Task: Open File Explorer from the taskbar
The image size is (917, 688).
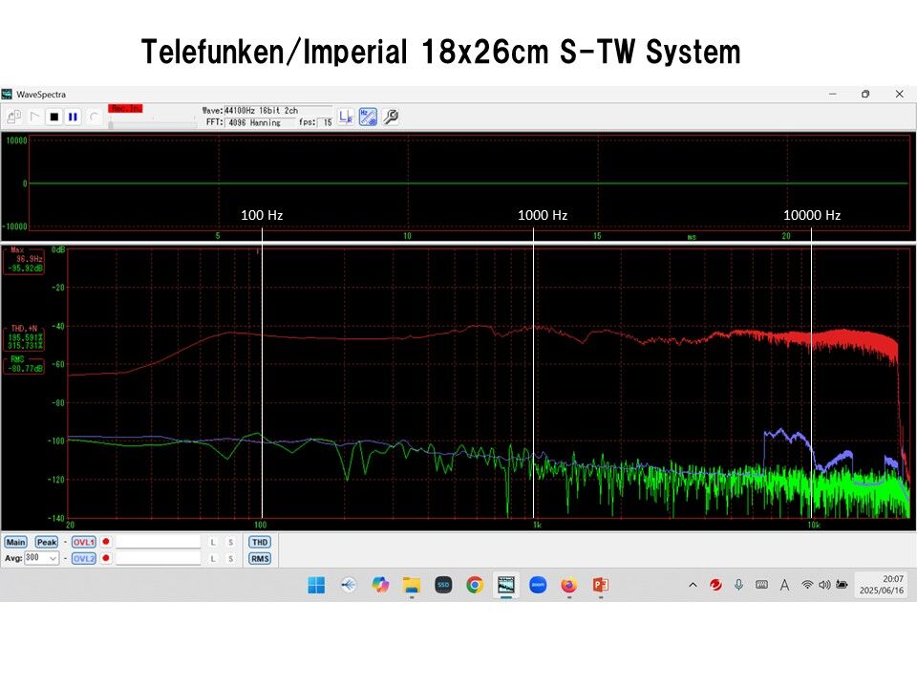Action: (x=412, y=585)
